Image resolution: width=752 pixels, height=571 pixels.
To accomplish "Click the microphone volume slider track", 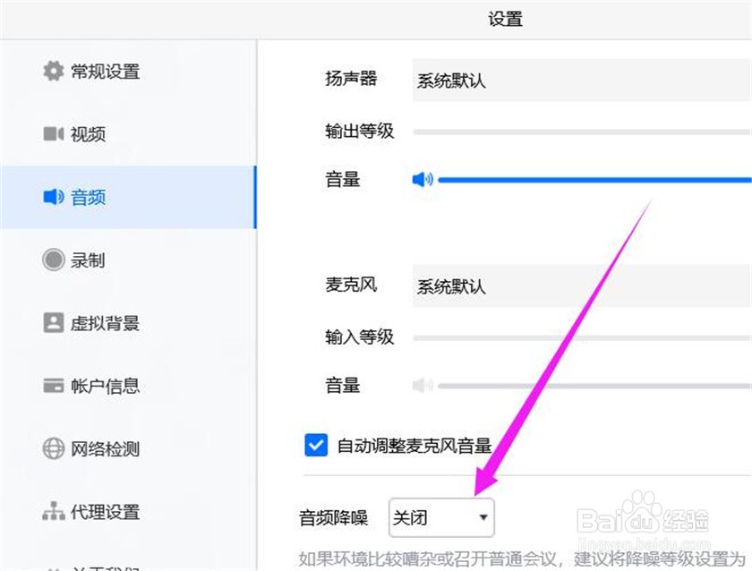I will (x=591, y=386).
